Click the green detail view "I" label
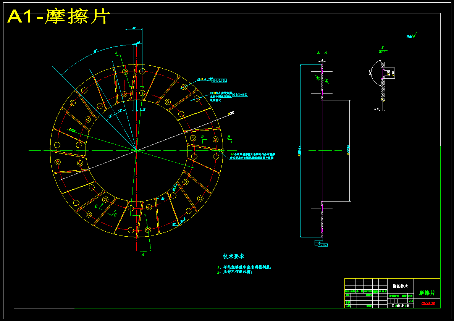Viewport: 454px width, 321px height. 383,48
